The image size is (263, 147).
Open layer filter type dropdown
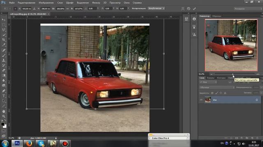pos(208,82)
